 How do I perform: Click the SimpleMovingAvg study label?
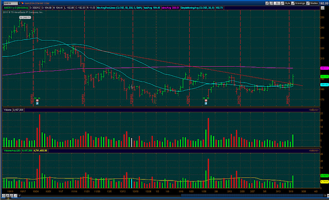click(x=197, y=8)
